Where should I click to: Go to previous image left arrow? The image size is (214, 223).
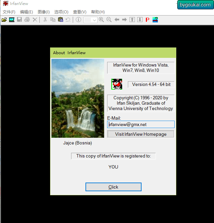[x=117, y=19]
